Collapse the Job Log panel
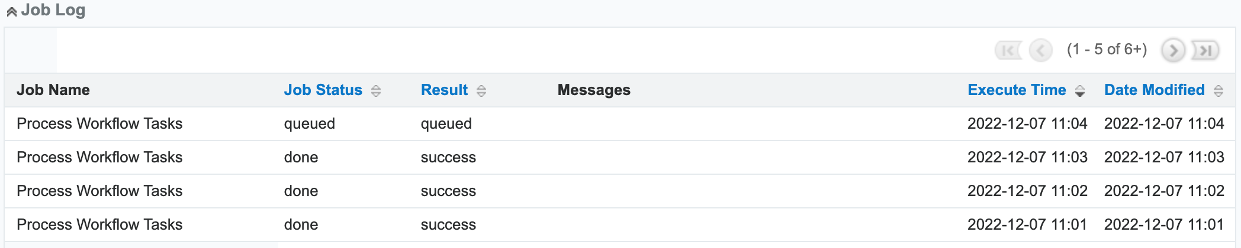This screenshot has width=1241, height=248. 11,11
